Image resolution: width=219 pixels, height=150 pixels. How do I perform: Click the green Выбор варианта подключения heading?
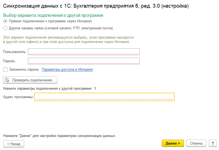point(53,15)
